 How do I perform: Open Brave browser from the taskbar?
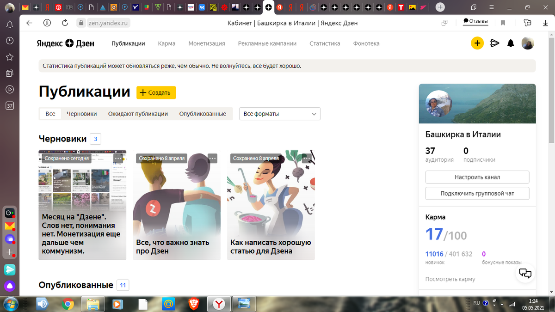(x=194, y=304)
